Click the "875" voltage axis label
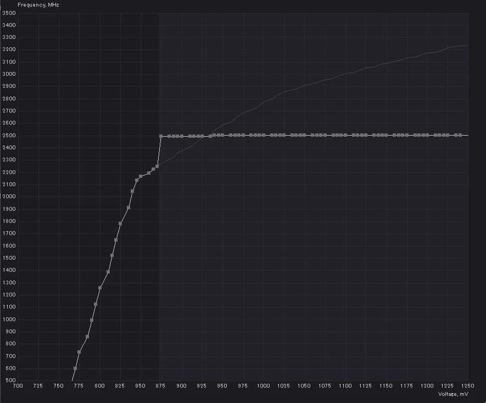 tap(160, 385)
